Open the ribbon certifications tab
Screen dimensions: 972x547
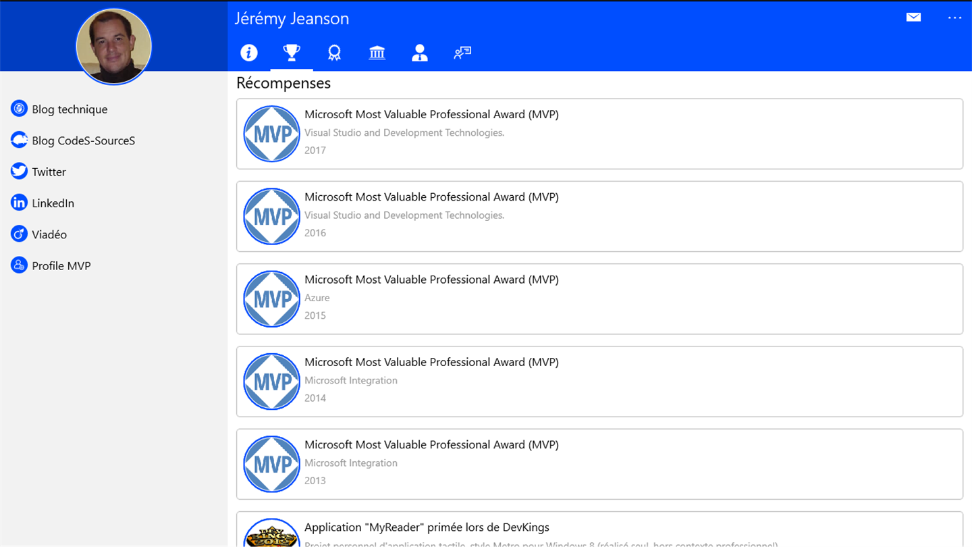[x=334, y=53]
